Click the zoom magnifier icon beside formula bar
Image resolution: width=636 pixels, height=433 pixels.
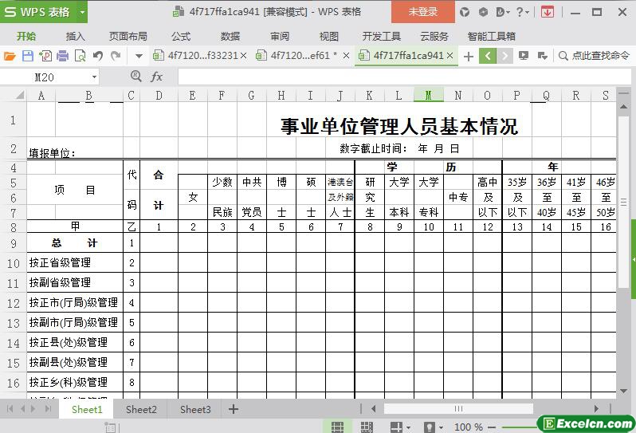coord(135,77)
